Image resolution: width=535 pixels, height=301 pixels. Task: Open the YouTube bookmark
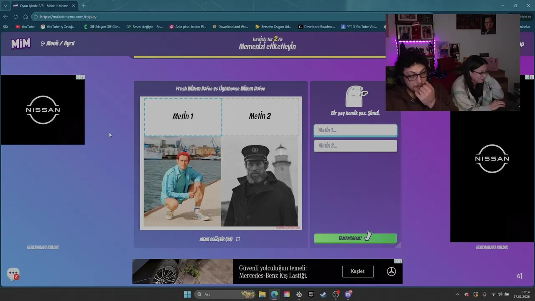[x=25, y=27]
